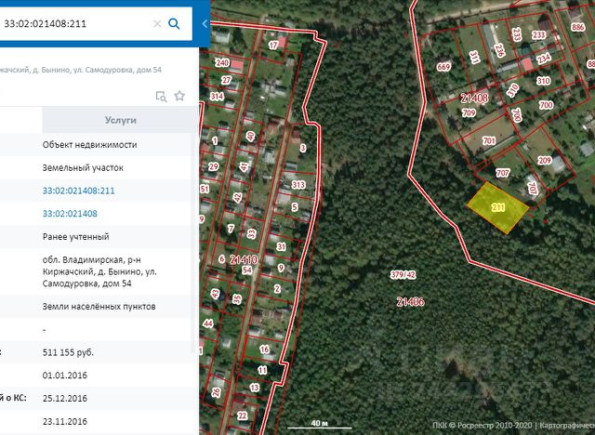Screen dimensions: 595x435
Task: Open the Услуги tab
Action: 120,121
